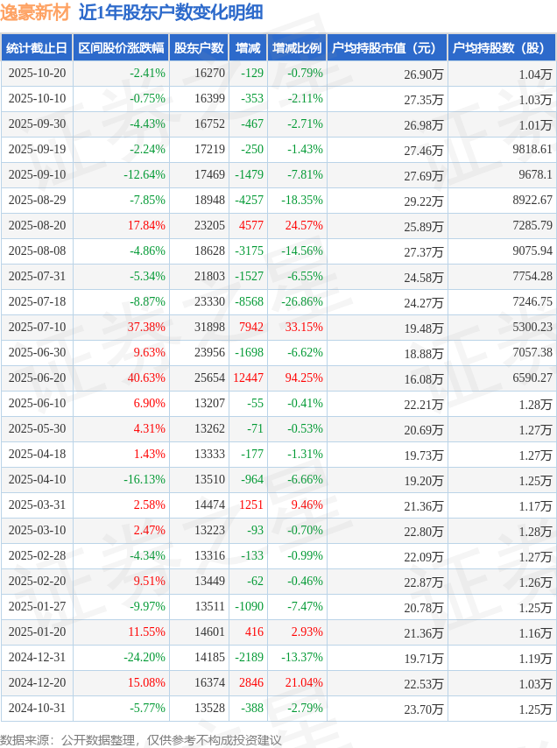
Task: Click the 区间股价涨跌幅 column header
Action: point(120,48)
